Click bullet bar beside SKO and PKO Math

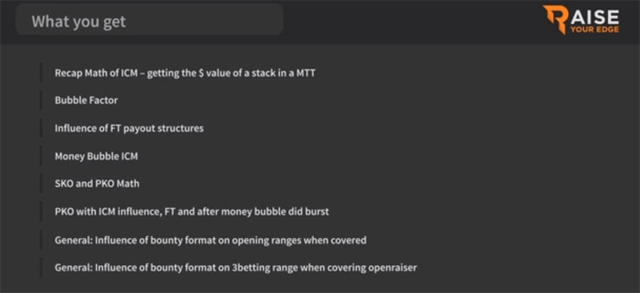click(x=41, y=184)
